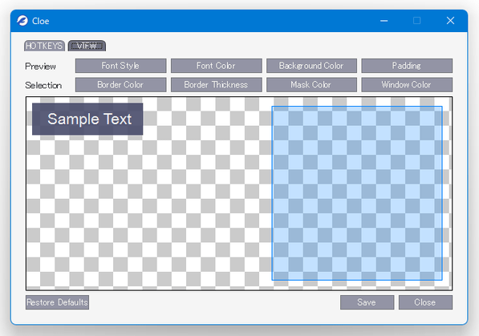Click Restore Defaults button
This screenshot has height=336, width=479.
(58, 302)
